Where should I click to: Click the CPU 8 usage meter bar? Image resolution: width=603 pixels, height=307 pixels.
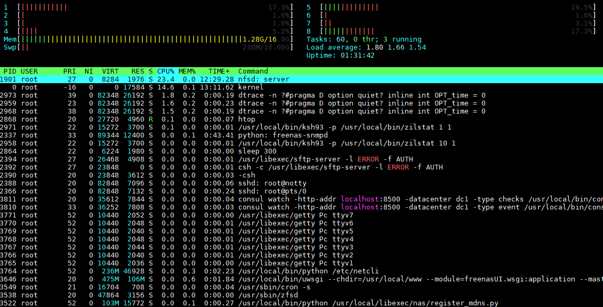(451, 31)
